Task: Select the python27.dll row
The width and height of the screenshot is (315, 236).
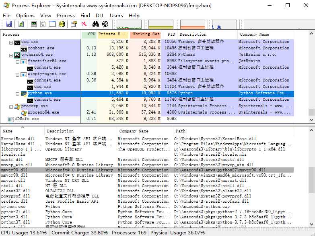Action: tap(147, 212)
